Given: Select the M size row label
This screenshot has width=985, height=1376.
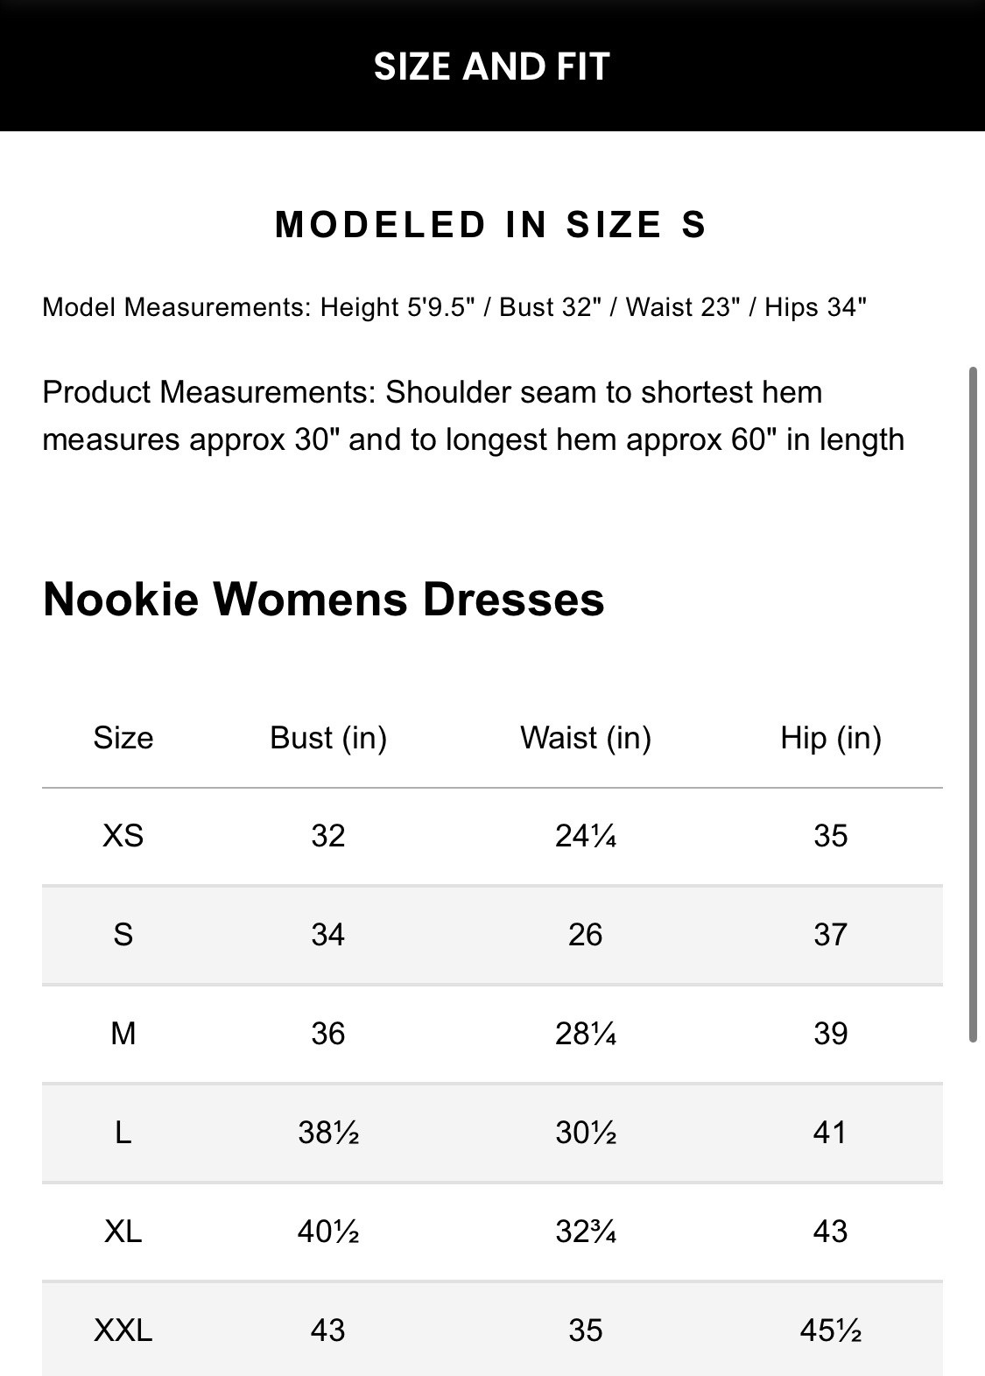Looking at the screenshot, I should [x=123, y=1034].
